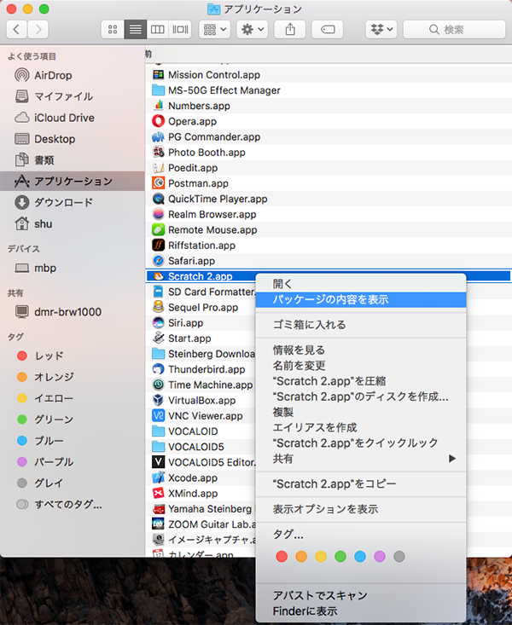Switch to column view in toolbar
This screenshot has width=512, height=625.
pos(158,30)
